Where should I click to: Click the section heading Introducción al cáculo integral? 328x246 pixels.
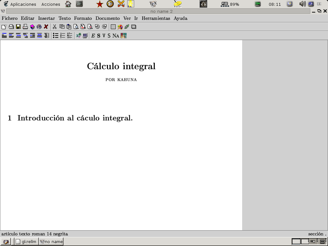(75, 118)
